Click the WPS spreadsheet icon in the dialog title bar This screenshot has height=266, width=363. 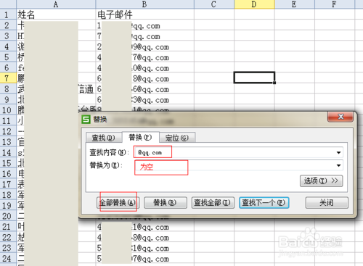pyautogui.click(x=86, y=120)
